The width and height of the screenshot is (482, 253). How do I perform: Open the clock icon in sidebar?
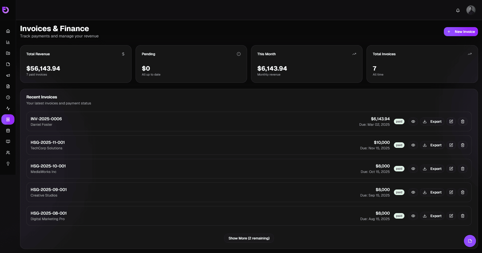click(x=8, y=97)
